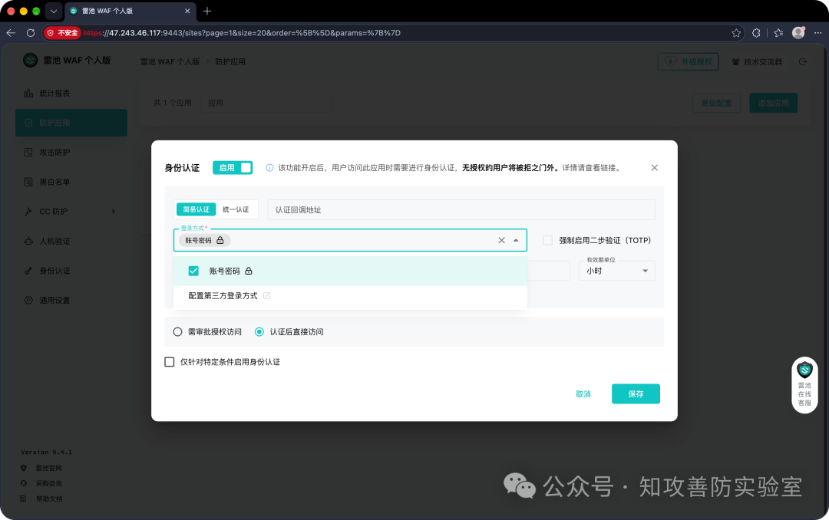Collapse the 登录方式 dropdown arrow
Viewport: 829px width, 520px height.
click(x=516, y=241)
